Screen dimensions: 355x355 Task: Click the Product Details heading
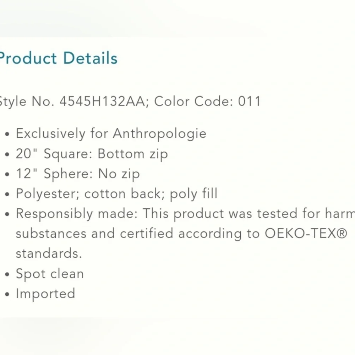coord(59,58)
